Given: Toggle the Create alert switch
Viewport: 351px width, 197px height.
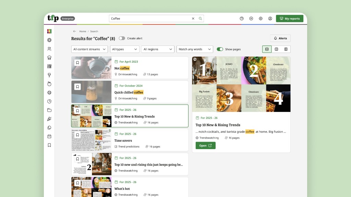Looking at the screenshot, I should click(122, 38).
